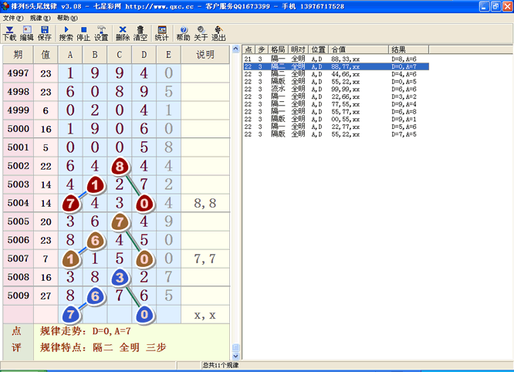
Task: Click the scroll down arrow of number table
Action: tap(235, 356)
